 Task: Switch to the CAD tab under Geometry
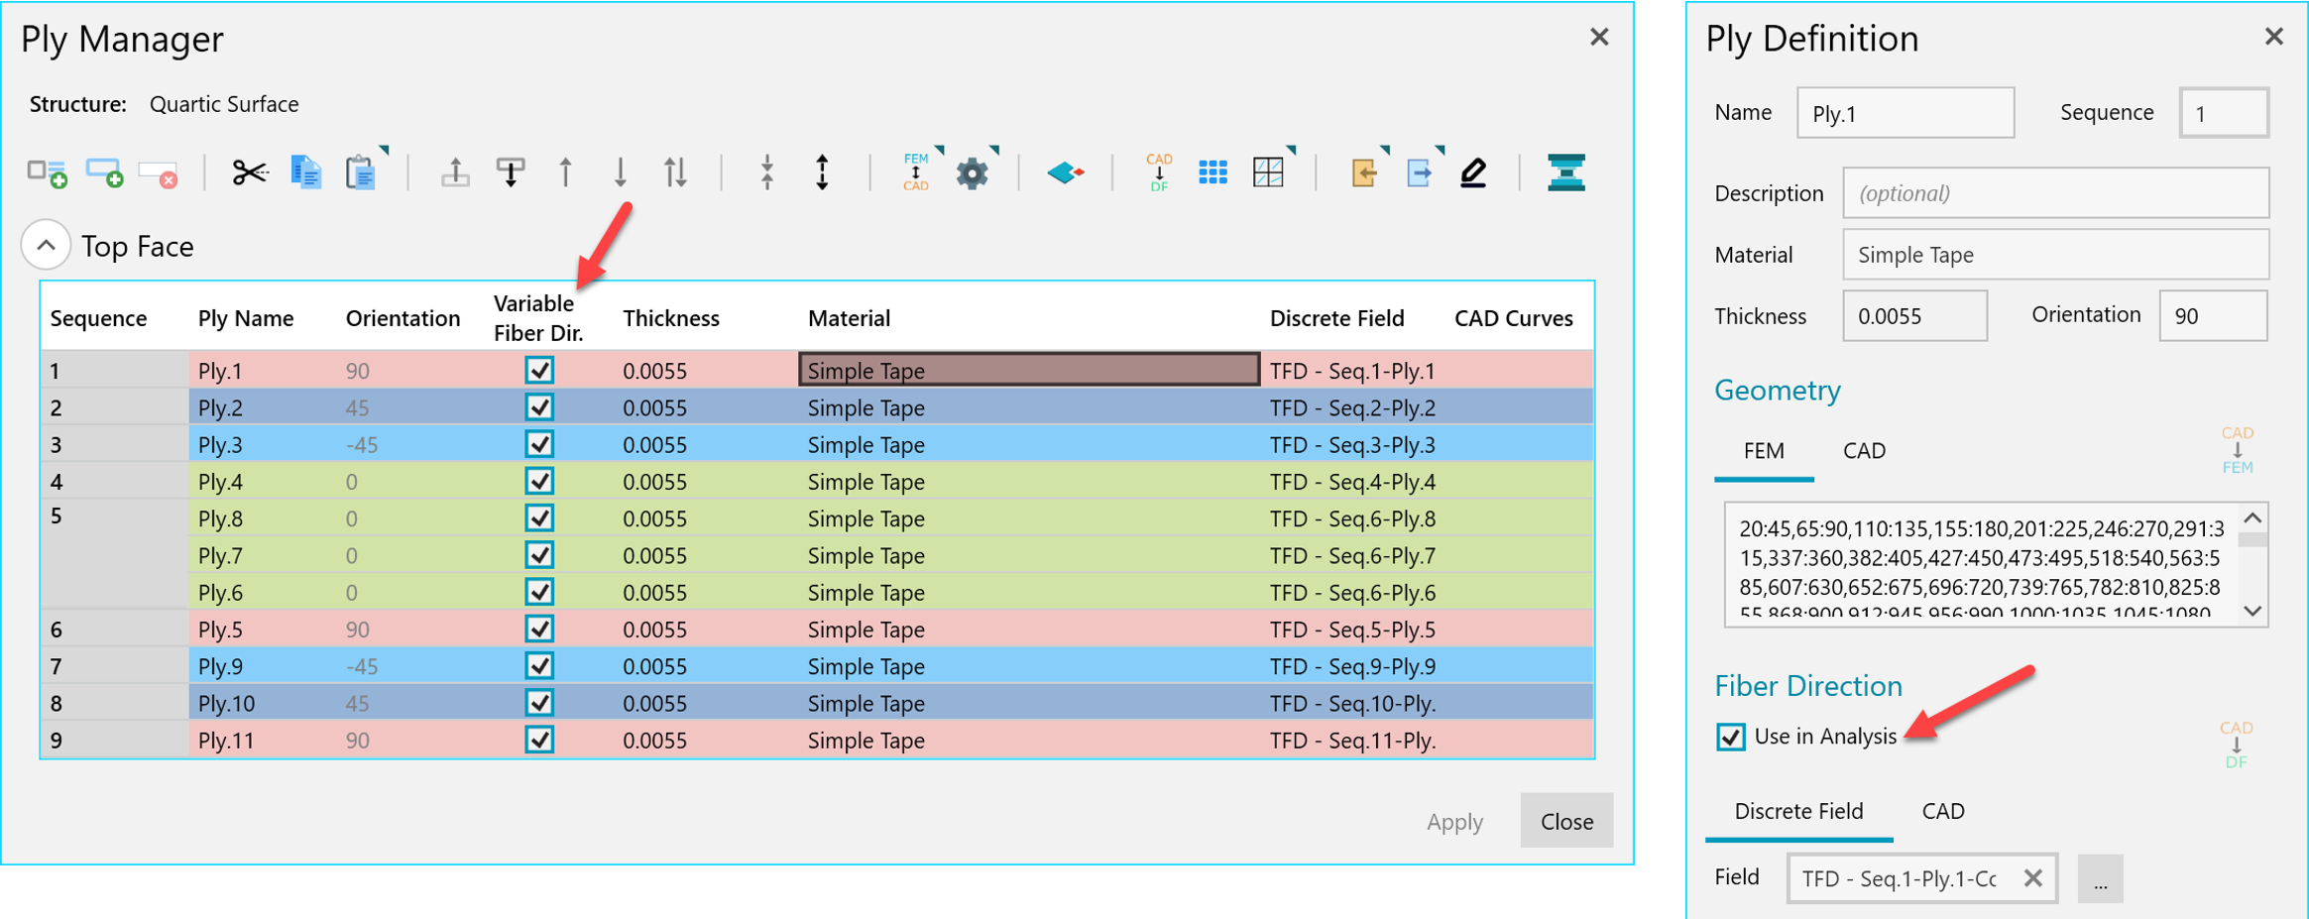(1864, 451)
